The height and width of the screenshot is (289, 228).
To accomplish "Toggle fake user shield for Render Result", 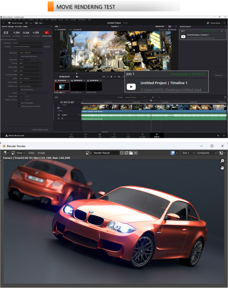I will coord(121,153).
